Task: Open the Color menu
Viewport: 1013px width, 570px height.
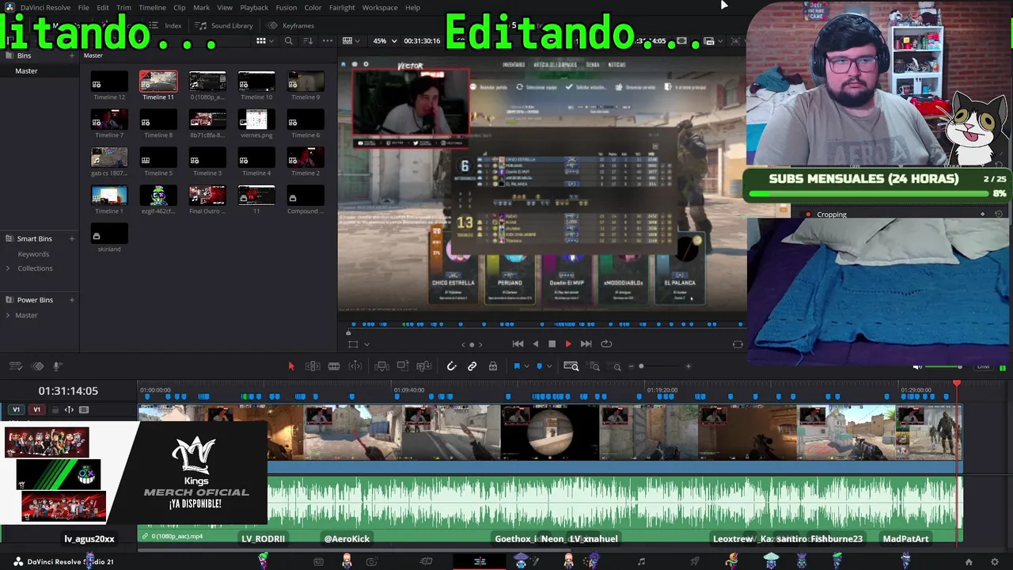Action: click(313, 7)
